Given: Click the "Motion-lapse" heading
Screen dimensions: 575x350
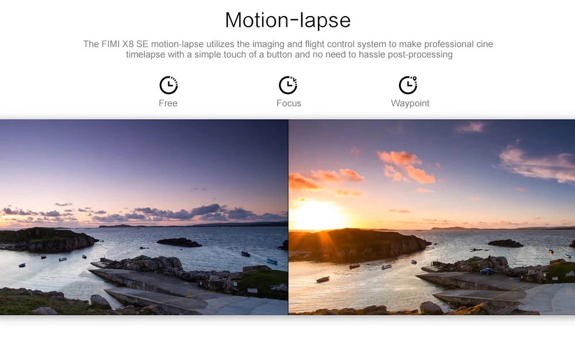Looking at the screenshot, I should (287, 20).
